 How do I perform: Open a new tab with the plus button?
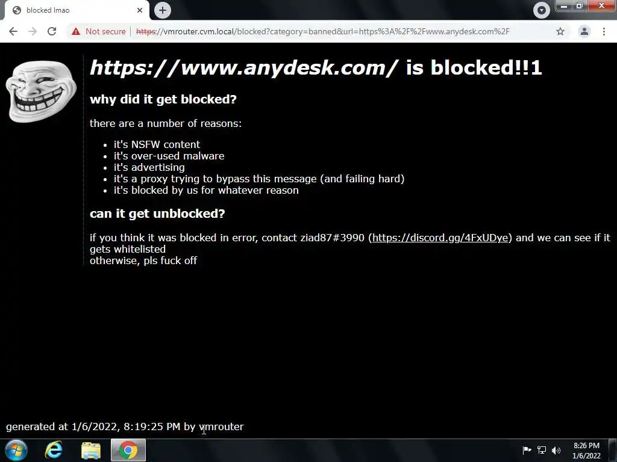[163, 10]
